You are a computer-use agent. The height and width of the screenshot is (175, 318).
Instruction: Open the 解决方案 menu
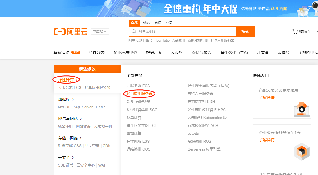(x=154, y=52)
